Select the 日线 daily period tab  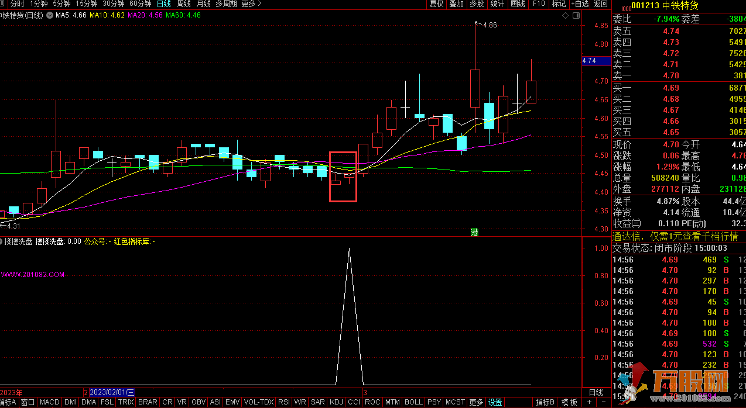click(163, 4)
